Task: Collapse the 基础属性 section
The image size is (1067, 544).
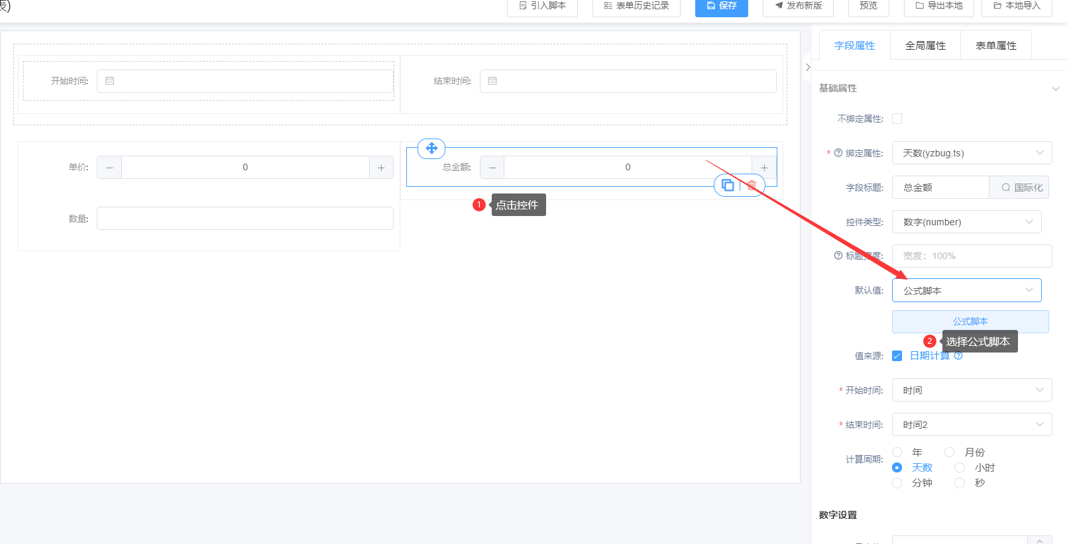Action: click(1056, 89)
